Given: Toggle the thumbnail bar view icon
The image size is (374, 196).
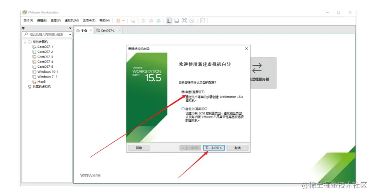Looking at the screenshot, I should (177, 21).
